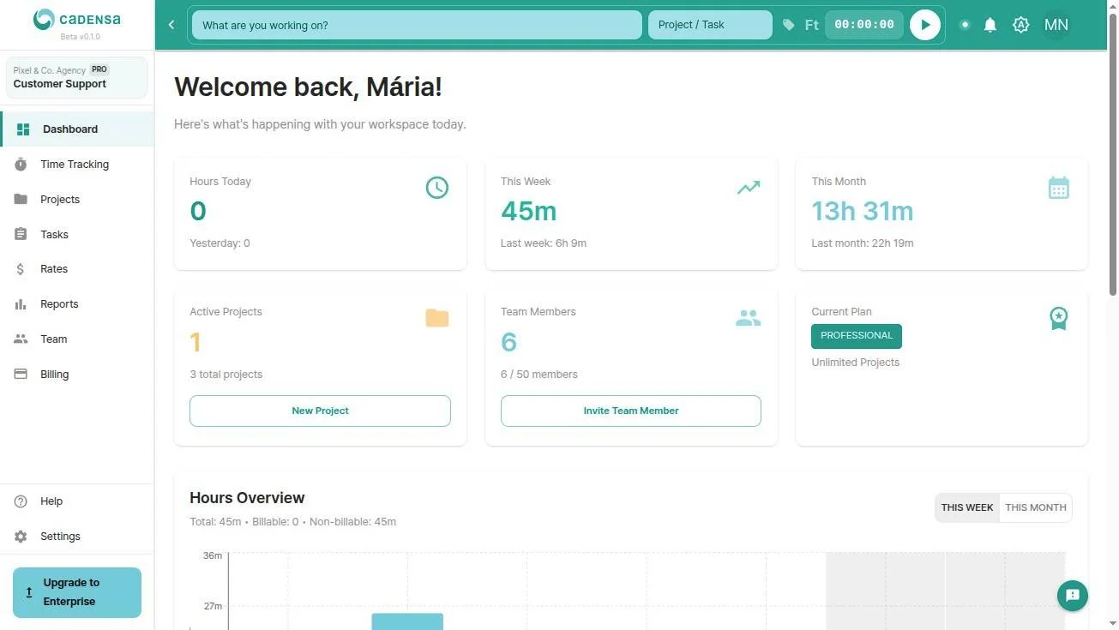This screenshot has height=630, width=1119.
Task: Click Invite Team Member button
Action: (631, 411)
